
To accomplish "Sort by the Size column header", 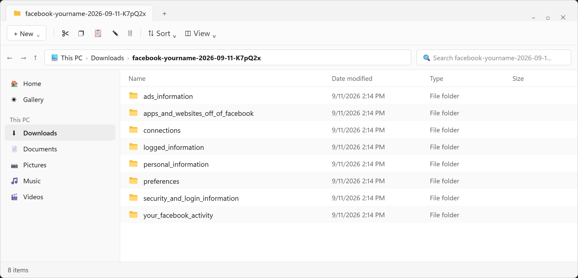I will (x=518, y=79).
